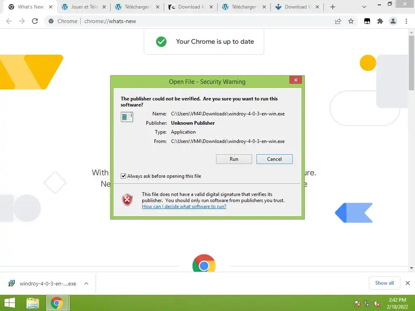This screenshot has width=415, height=311.
Task: Close the downloads bar
Action: [x=408, y=283]
